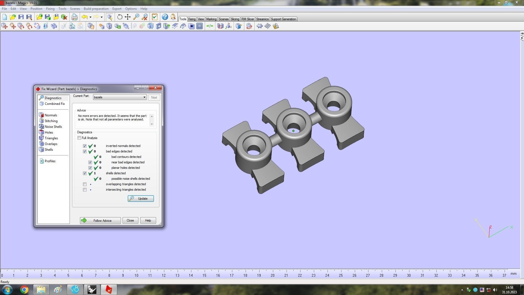Select Overlaps in wizard sidebar
The height and width of the screenshot is (295, 524).
point(48,144)
